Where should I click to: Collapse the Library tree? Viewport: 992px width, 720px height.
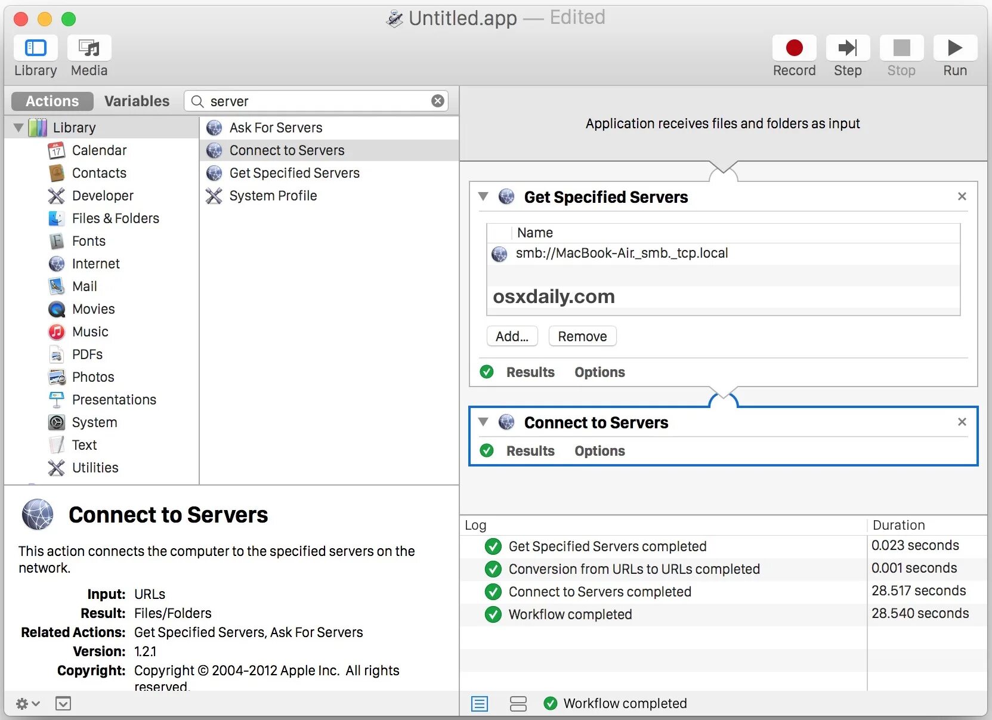pos(18,128)
